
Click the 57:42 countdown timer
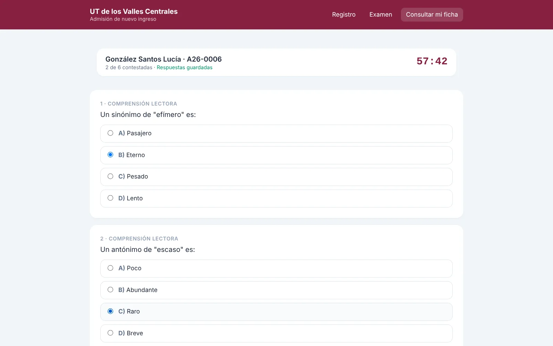point(432,61)
